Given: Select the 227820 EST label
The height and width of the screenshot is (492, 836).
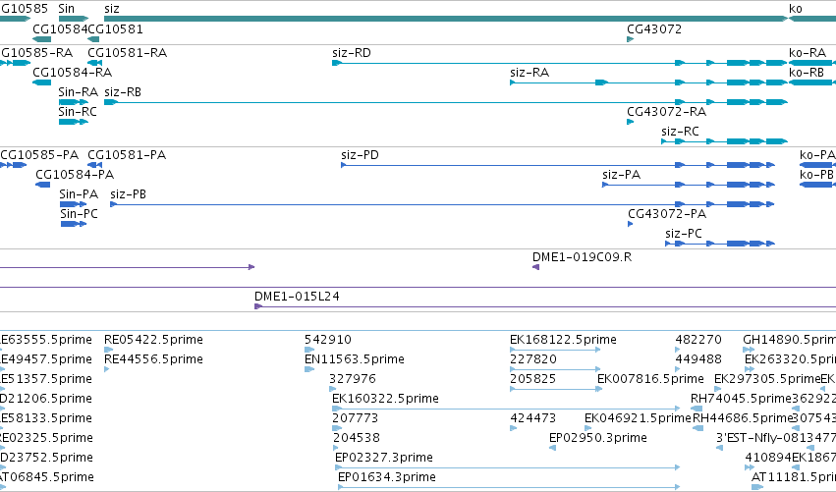Looking at the screenshot, I should point(533,359).
